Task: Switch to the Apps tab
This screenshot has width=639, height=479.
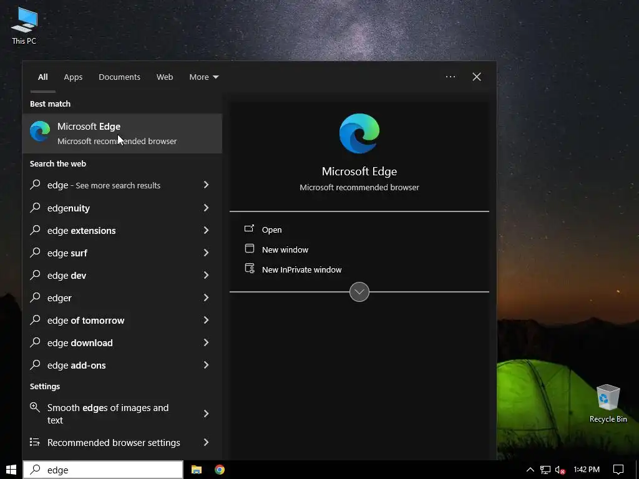Action: [x=73, y=77]
